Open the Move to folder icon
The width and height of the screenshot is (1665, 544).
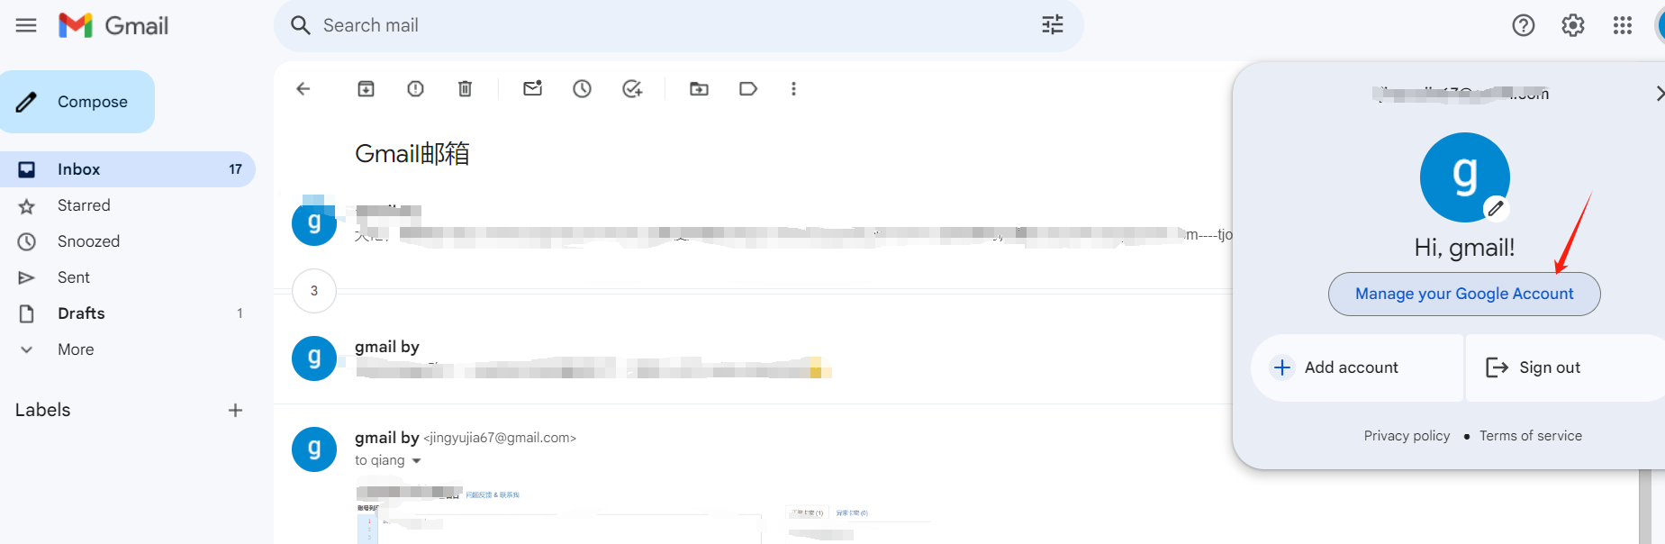(699, 88)
